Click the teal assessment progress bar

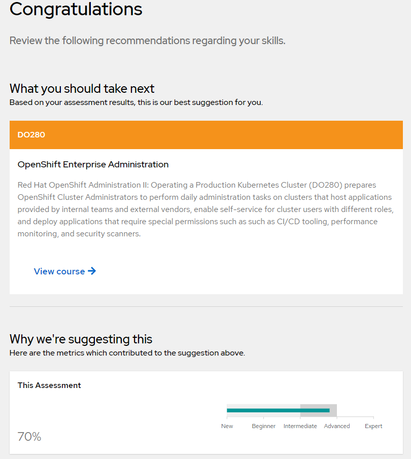(264, 410)
